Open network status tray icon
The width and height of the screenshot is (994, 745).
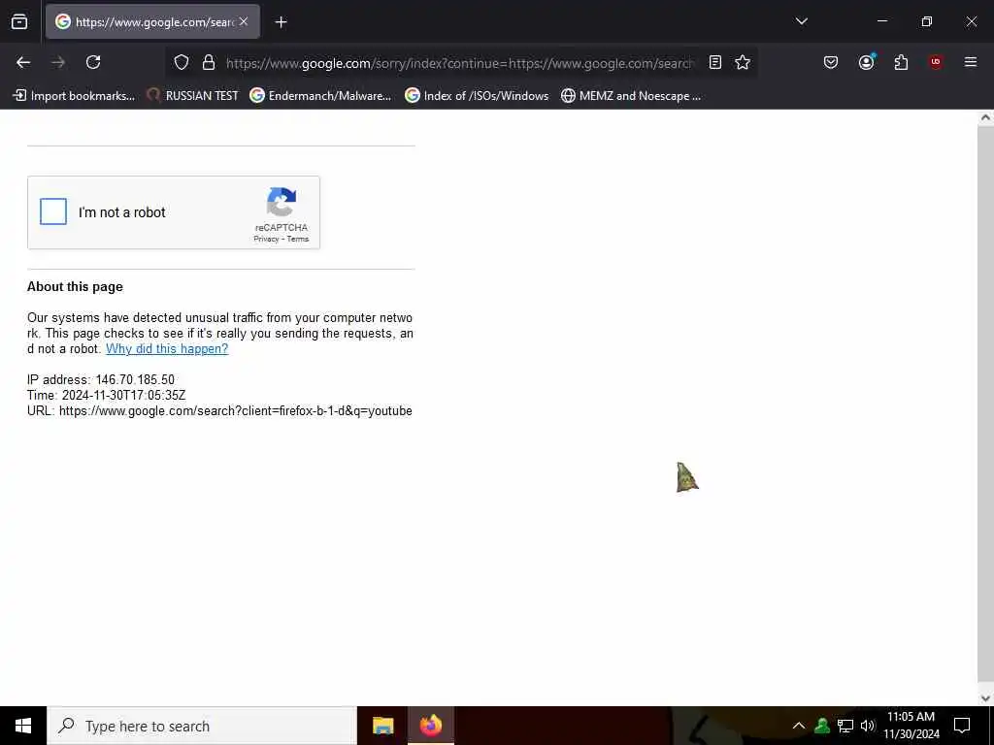tap(845, 726)
